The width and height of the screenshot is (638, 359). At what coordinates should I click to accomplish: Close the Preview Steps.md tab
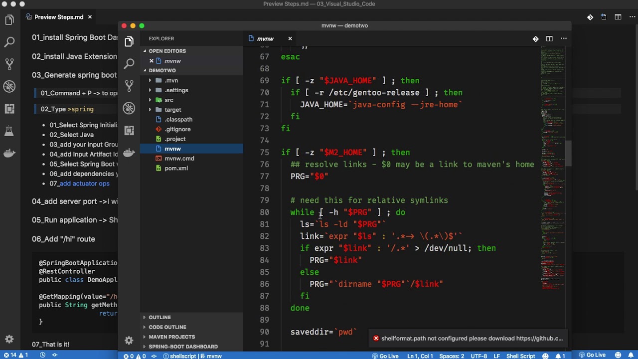[x=90, y=17]
